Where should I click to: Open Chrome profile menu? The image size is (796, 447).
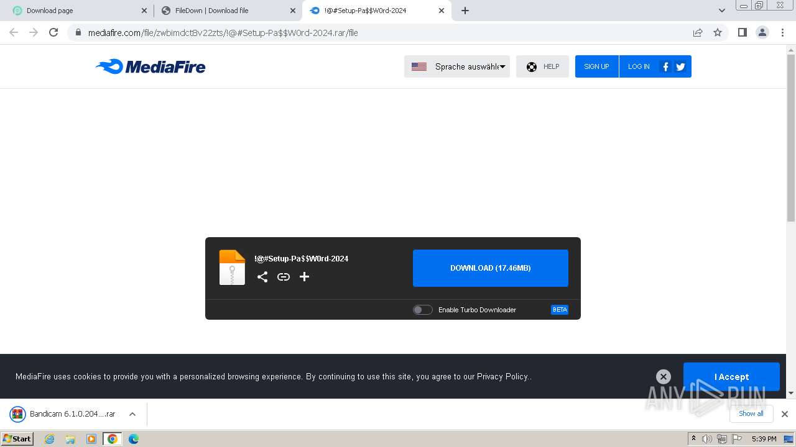(x=762, y=32)
